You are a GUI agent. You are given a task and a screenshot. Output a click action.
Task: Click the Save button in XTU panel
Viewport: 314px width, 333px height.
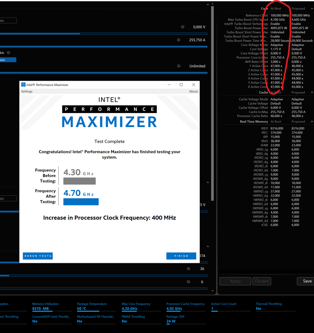(x=306, y=281)
